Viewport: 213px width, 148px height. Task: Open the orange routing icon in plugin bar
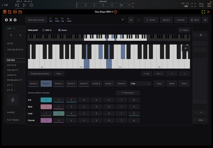point(10,12)
